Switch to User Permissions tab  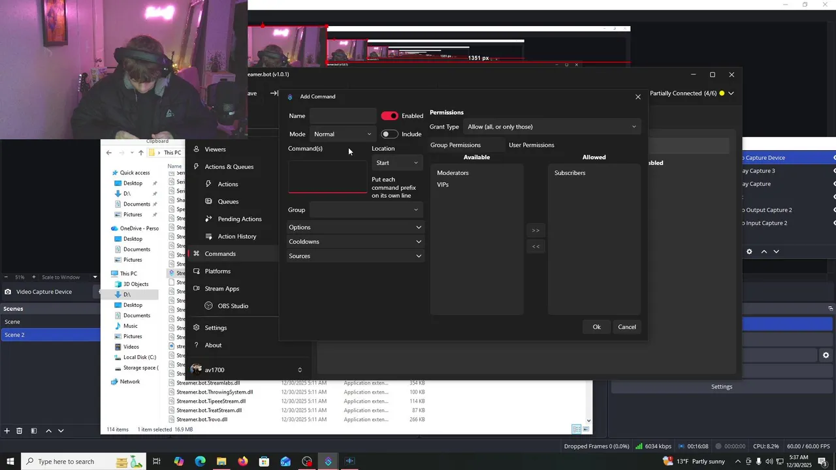[x=532, y=145]
